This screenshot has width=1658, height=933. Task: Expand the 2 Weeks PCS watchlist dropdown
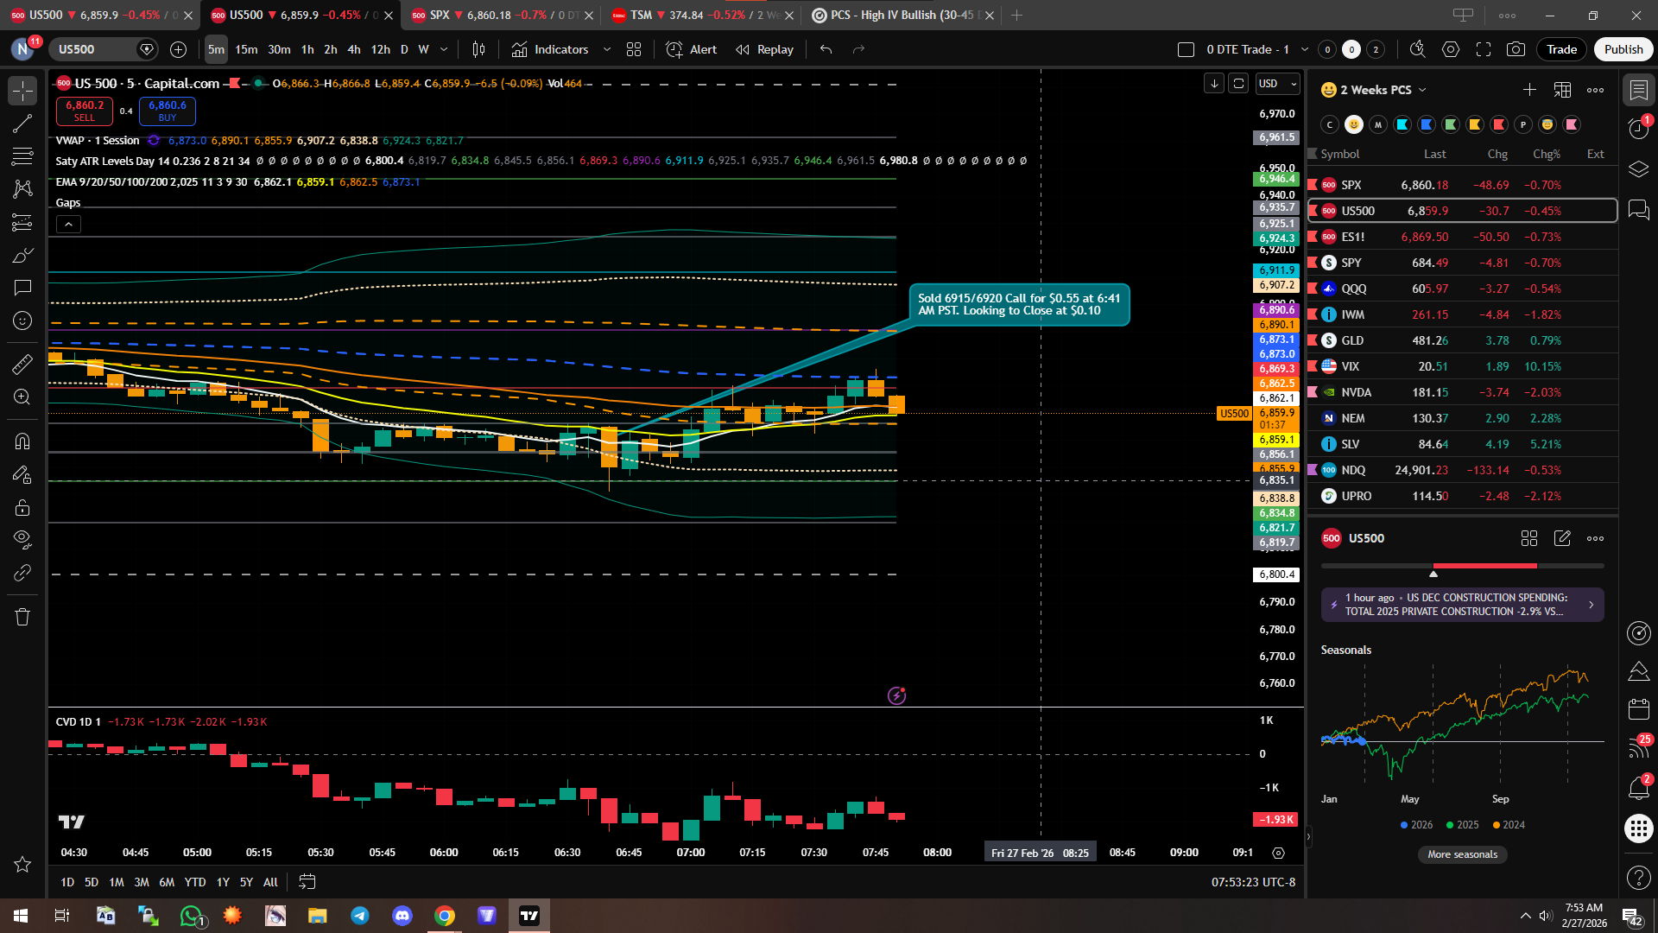[1422, 90]
